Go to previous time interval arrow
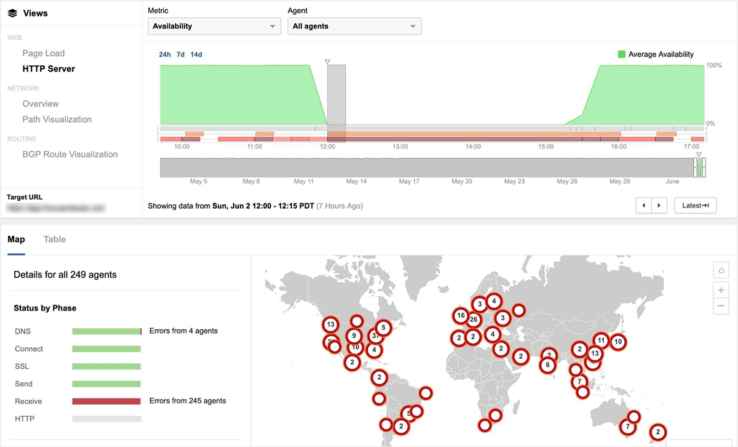This screenshot has width=738, height=447. click(644, 206)
